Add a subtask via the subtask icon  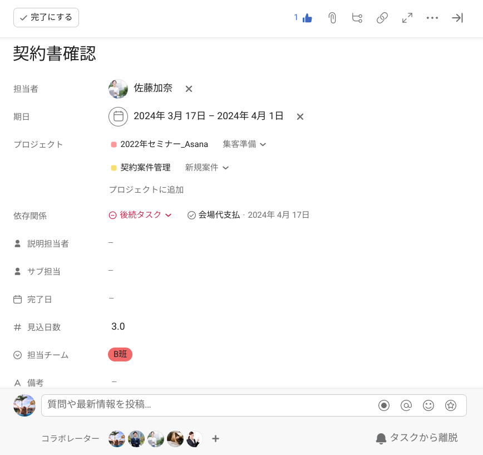[x=357, y=18]
